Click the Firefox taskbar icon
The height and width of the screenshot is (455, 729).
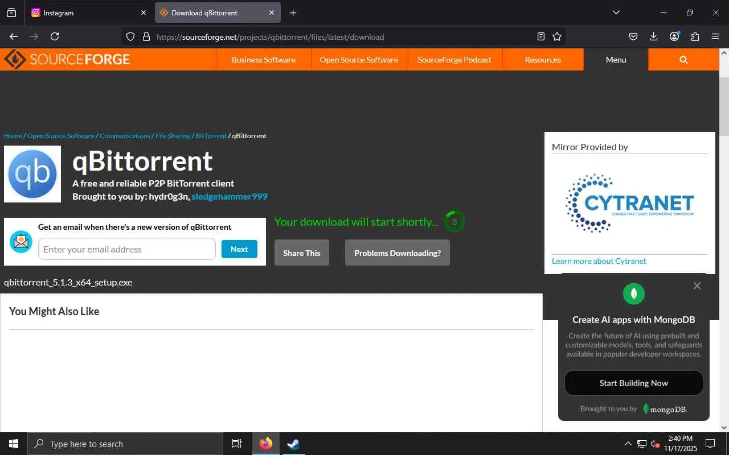pyautogui.click(x=266, y=444)
